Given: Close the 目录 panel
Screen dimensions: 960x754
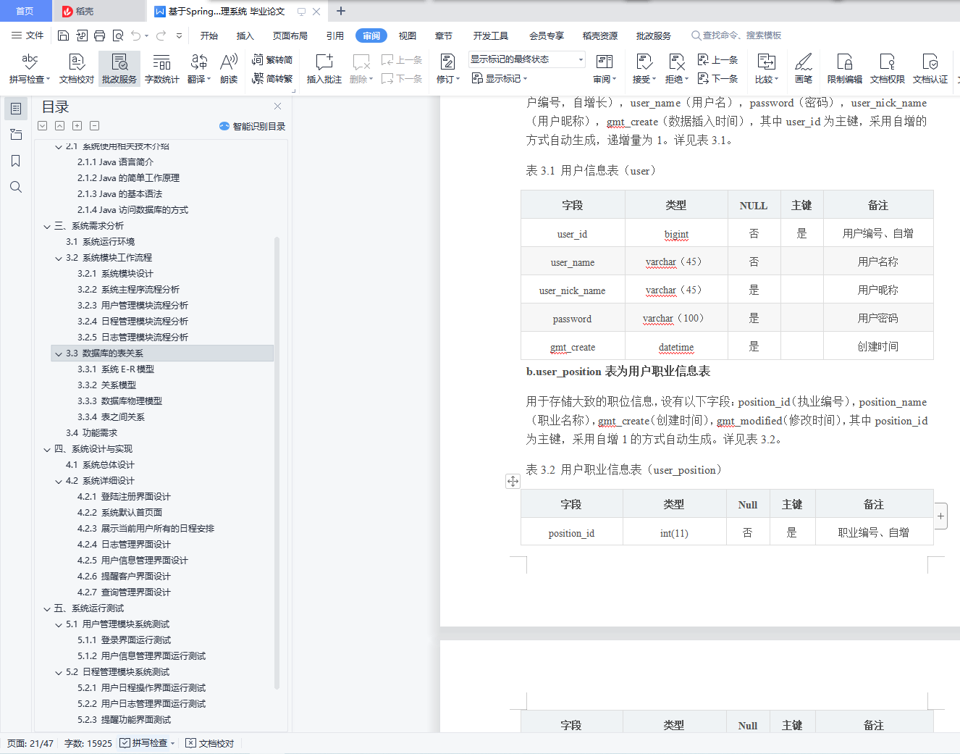Looking at the screenshot, I should [x=277, y=106].
